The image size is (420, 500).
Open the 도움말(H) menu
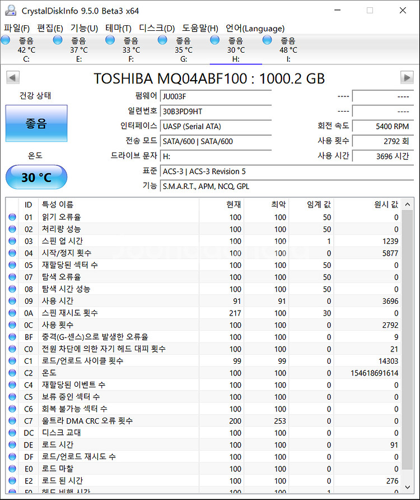(200, 29)
